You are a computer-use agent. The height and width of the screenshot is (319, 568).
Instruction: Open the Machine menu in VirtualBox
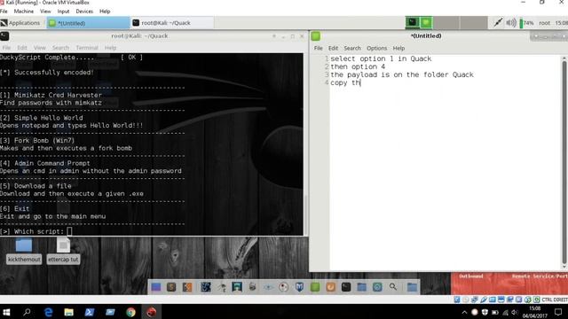[x=24, y=12]
